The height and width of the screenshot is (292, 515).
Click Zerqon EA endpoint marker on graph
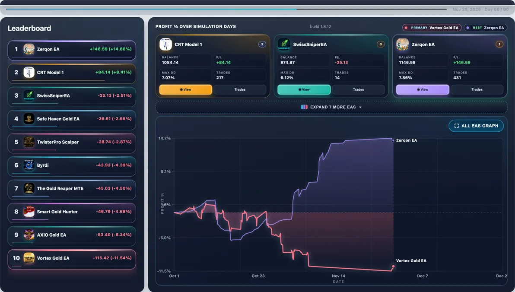393,140
